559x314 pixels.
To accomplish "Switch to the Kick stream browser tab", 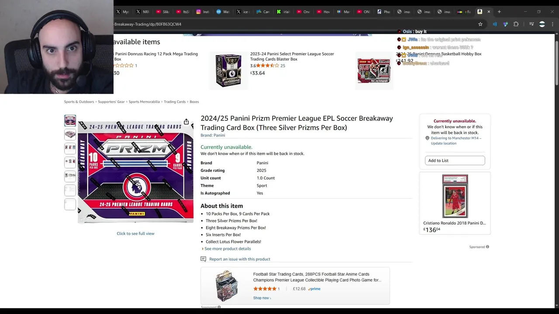I will (x=283, y=12).
